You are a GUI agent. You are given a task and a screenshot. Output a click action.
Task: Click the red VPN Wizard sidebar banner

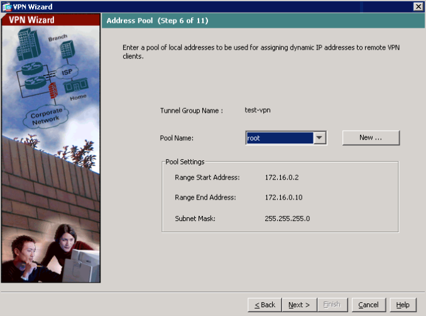51,20
